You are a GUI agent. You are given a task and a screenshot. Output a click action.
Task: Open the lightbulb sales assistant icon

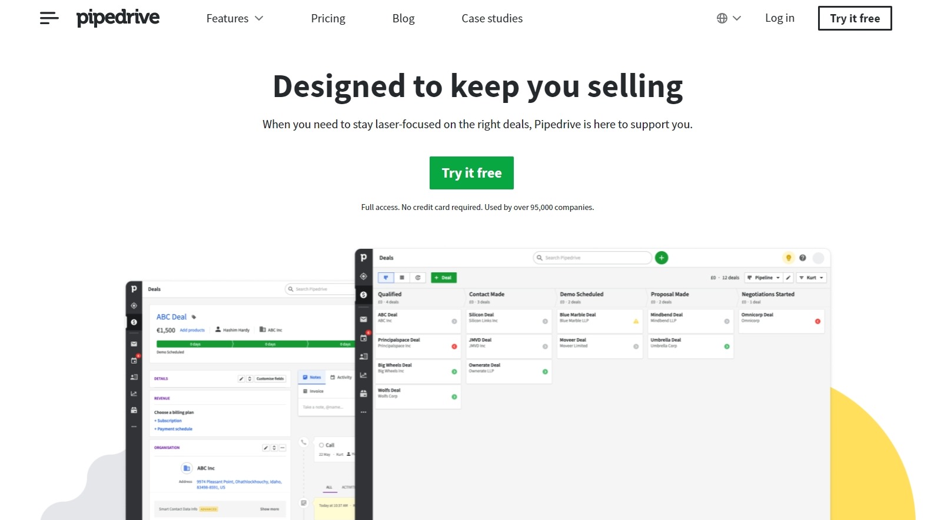point(788,258)
